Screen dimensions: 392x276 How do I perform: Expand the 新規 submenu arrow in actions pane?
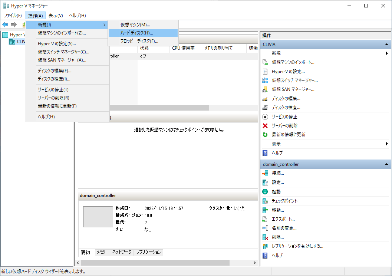pyautogui.click(x=387, y=53)
